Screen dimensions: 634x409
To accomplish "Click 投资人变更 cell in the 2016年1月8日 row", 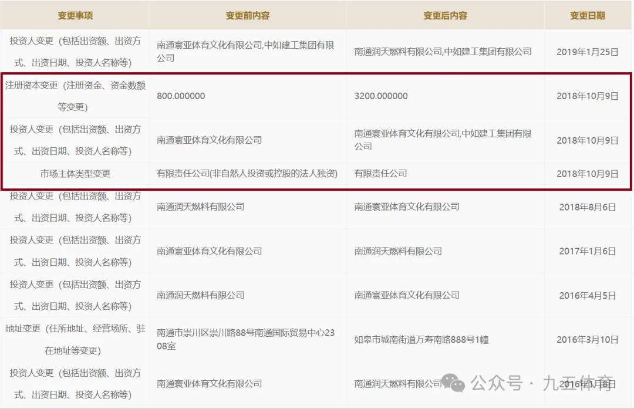I will click(x=75, y=384).
